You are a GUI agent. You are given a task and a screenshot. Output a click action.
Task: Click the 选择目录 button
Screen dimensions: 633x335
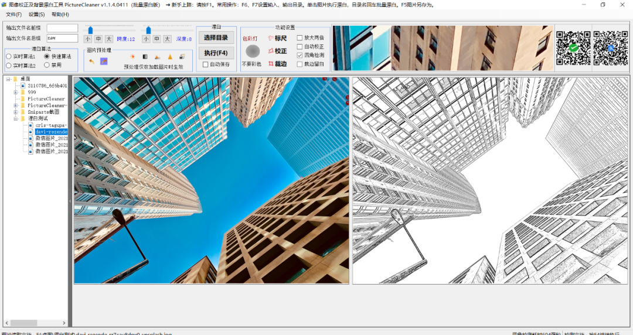click(216, 38)
